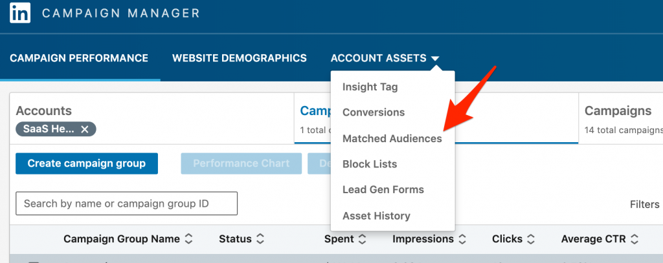Open Lead Gen Forms menu entry
The width and height of the screenshot is (663, 263).
point(383,190)
